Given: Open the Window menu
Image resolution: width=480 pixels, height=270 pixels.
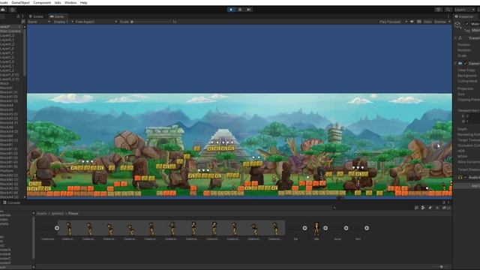Looking at the screenshot, I should tap(70, 2).
